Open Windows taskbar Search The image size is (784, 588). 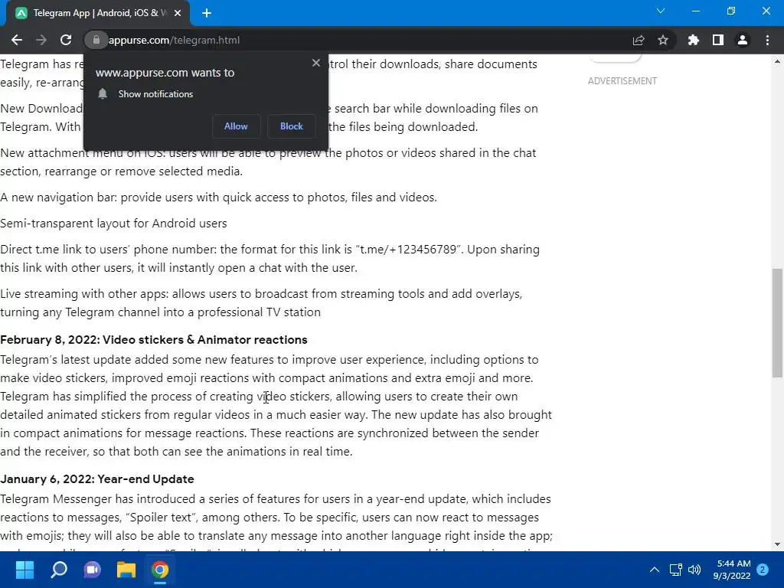click(x=58, y=570)
